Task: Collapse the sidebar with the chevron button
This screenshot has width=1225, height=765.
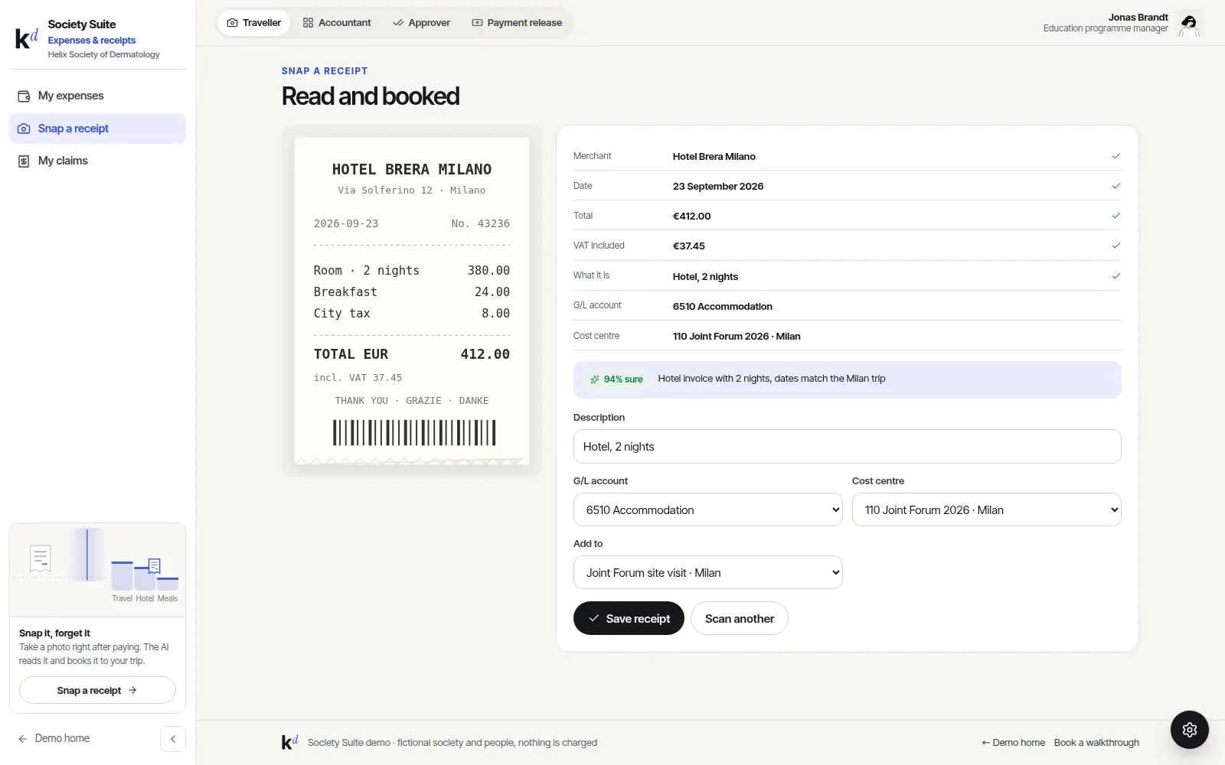Action: point(173,739)
